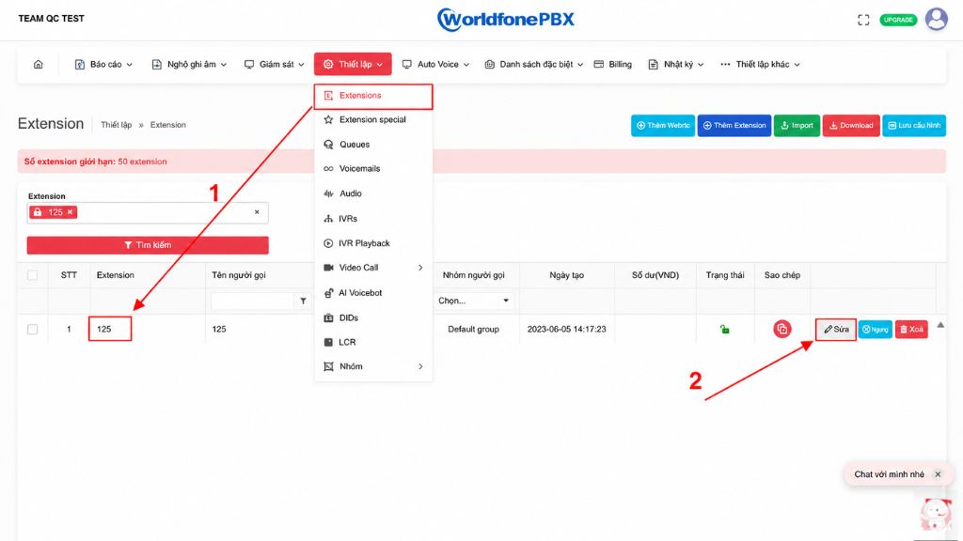Click the filter icon under Tên người gọi

(304, 301)
